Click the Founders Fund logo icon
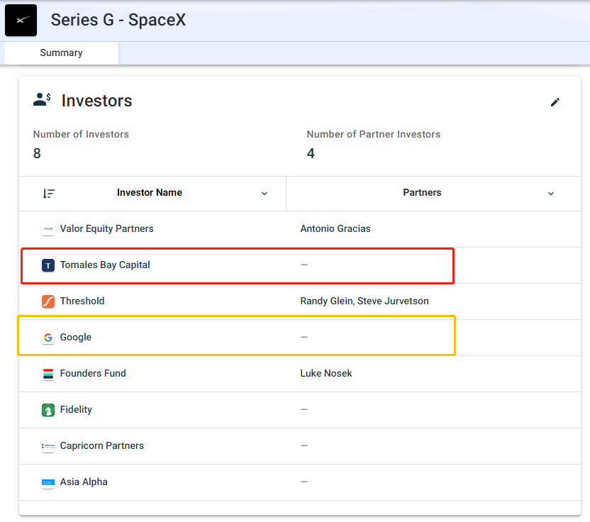590x522 pixels. [x=48, y=374]
